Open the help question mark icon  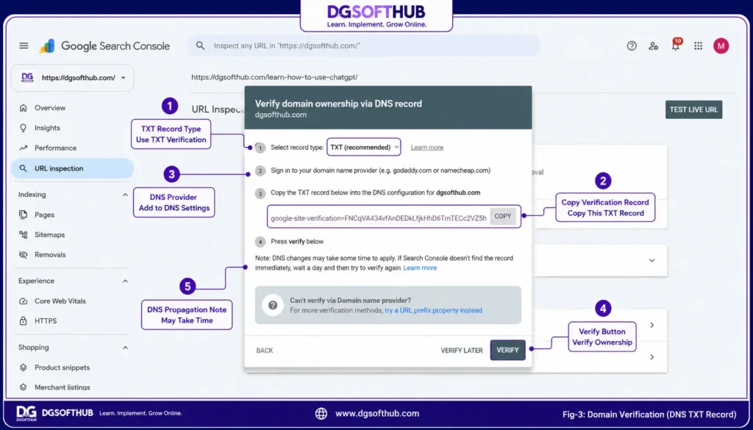point(632,46)
